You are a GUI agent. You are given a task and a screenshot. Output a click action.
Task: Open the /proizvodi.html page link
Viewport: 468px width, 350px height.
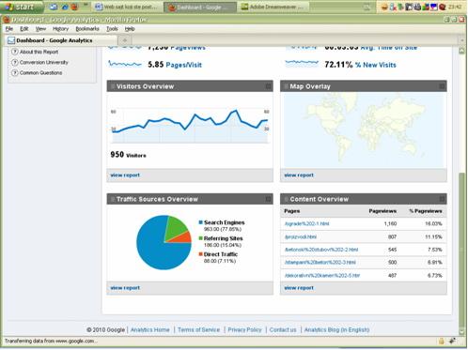coord(301,236)
